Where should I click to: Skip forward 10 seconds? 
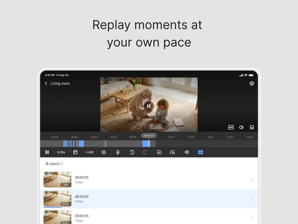point(172,152)
